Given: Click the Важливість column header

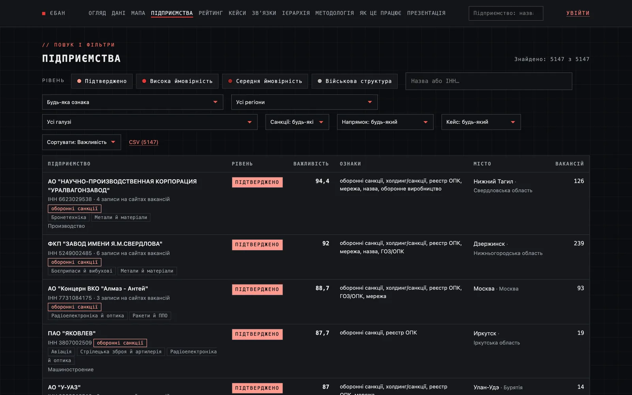Looking at the screenshot, I should point(311,164).
